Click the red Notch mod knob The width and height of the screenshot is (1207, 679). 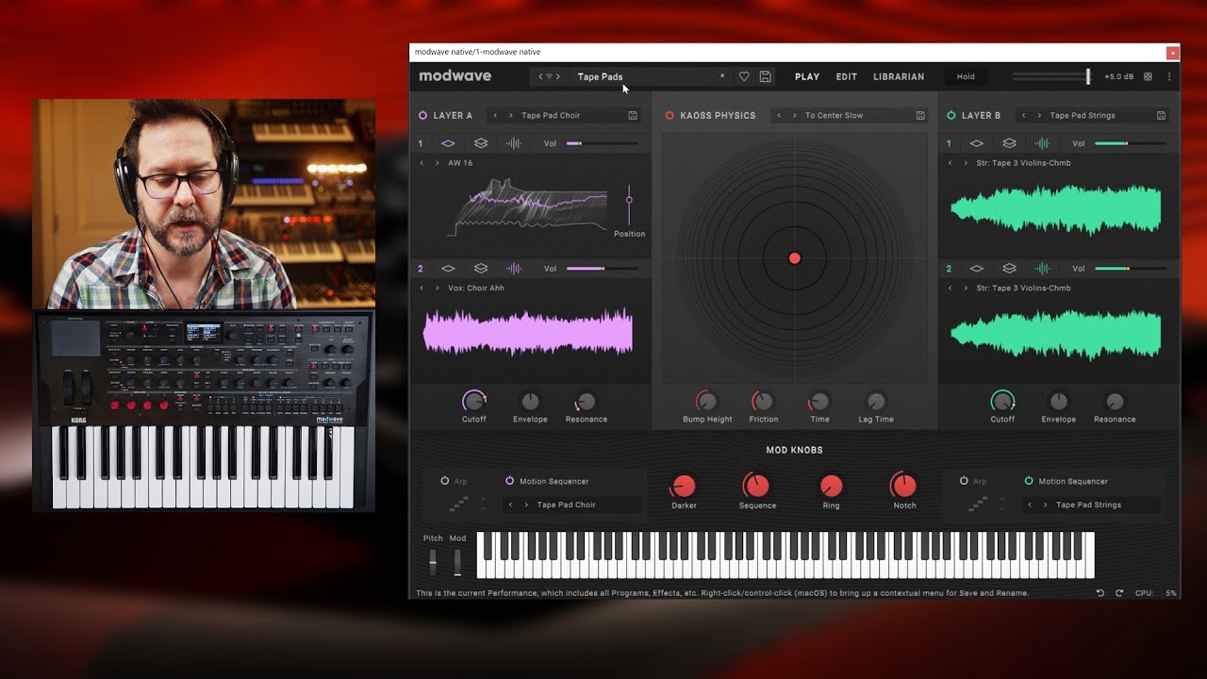(903, 486)
